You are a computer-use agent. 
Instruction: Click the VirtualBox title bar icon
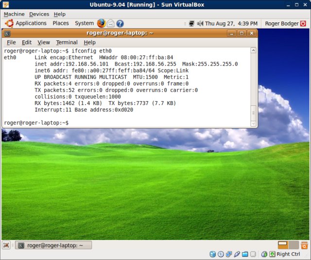click(x=5, y=5)
